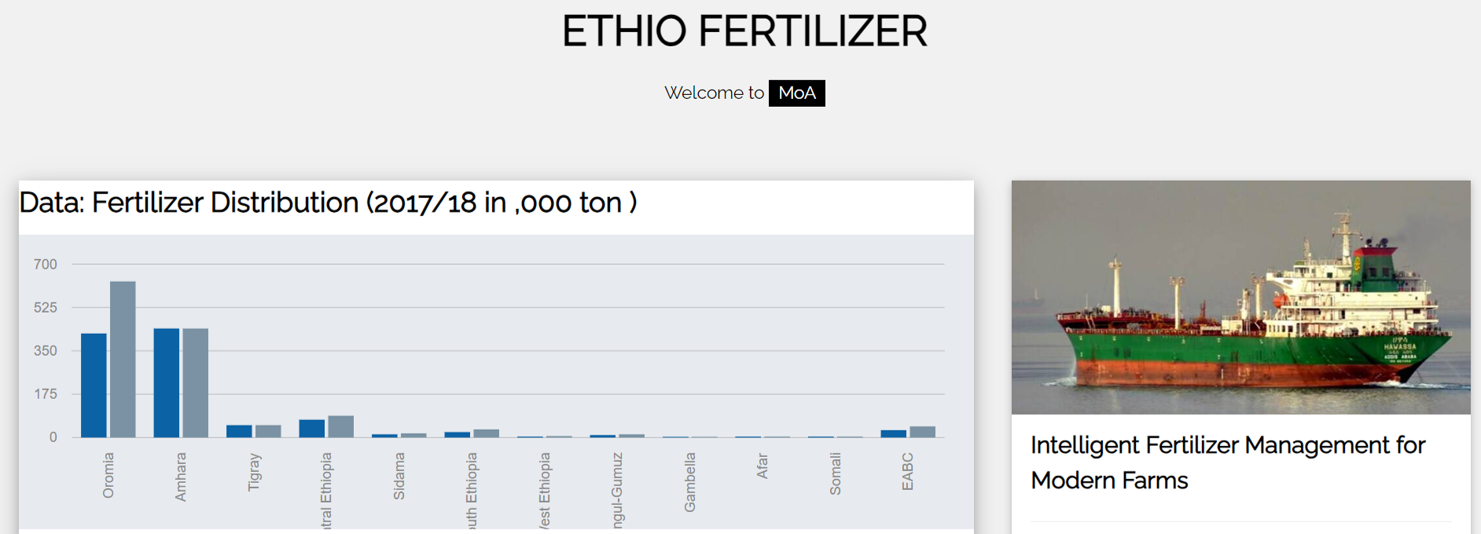
Task: Click the Sidama axis label
Action: point(399,476)
